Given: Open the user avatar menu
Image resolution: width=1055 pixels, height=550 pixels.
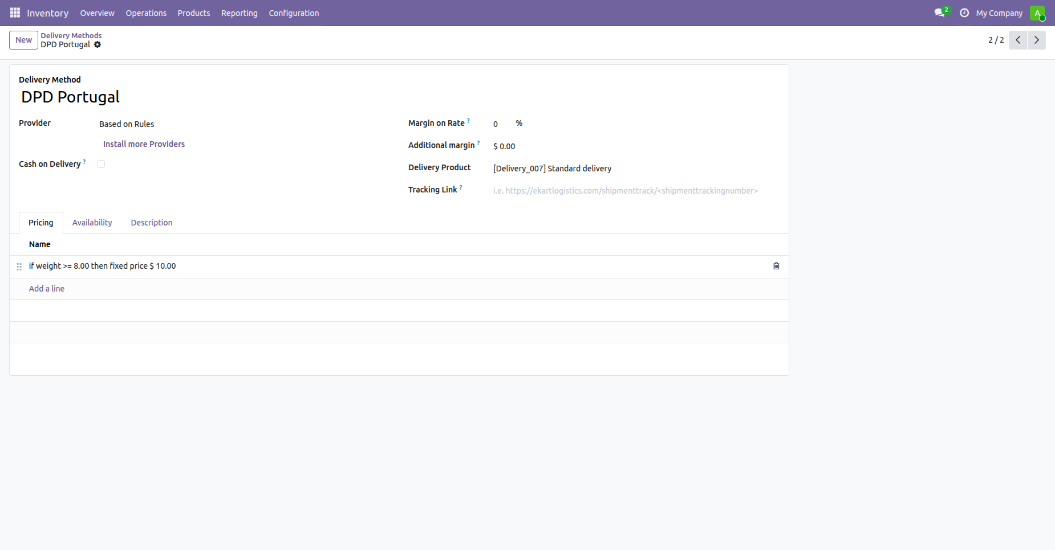Looking at the screenshot, I should tap(1037, 13).
